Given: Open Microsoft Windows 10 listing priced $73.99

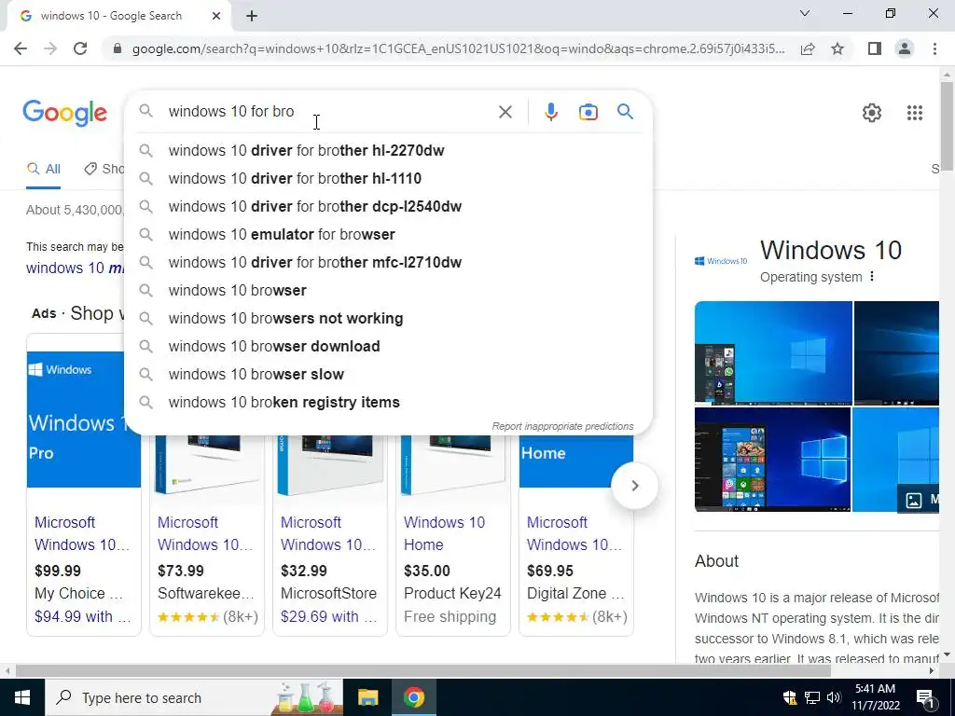Looking at the screenshot, I should [x=204, y=533].
